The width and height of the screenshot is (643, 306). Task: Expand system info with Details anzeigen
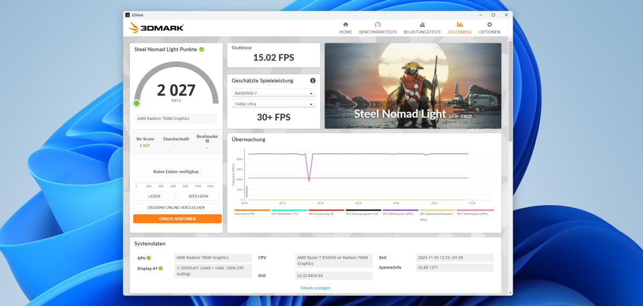pos(315,288)
